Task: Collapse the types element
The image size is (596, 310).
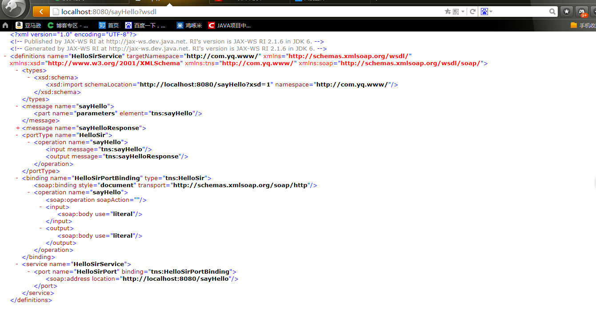Action: pyautogui.click(x=17, y=71)
